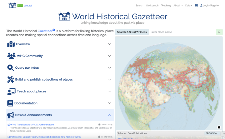Click the 22 Sep 2025 date text
225x139 pixels.
107,137
